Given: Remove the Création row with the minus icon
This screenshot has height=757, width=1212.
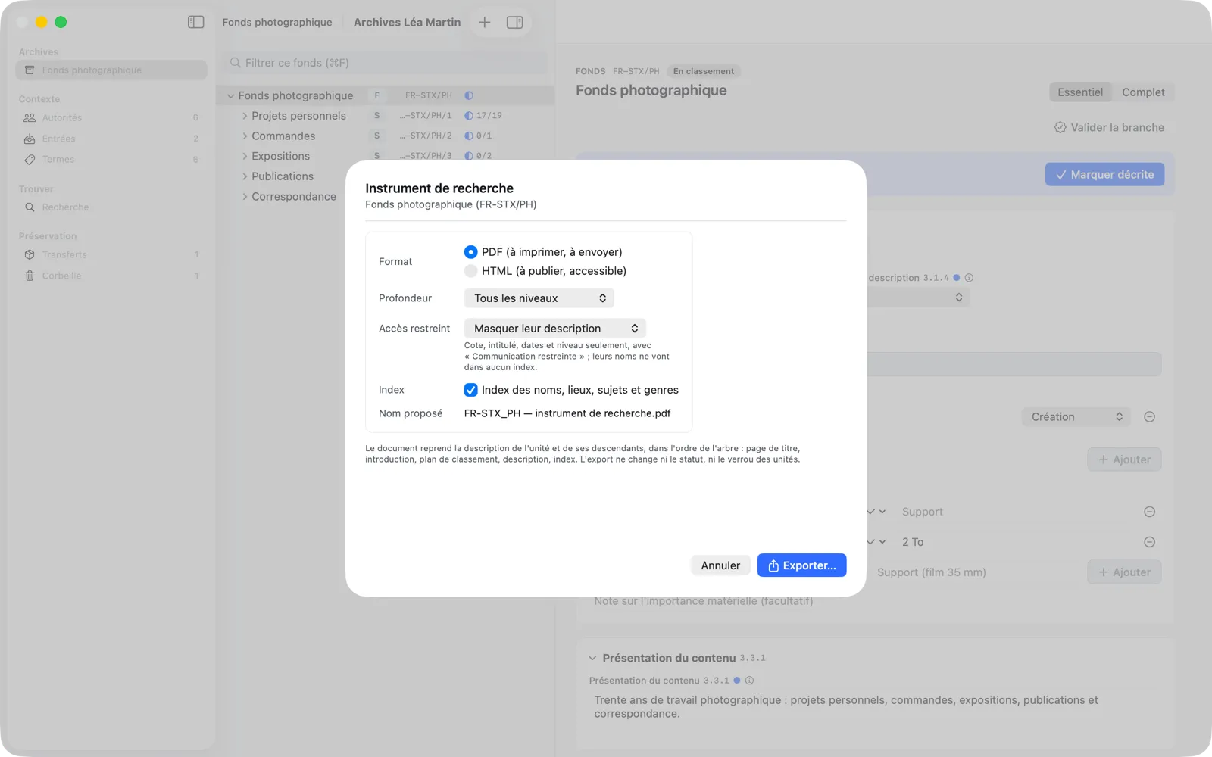Looking at the screenshot, I should (x=1149, y=417).
